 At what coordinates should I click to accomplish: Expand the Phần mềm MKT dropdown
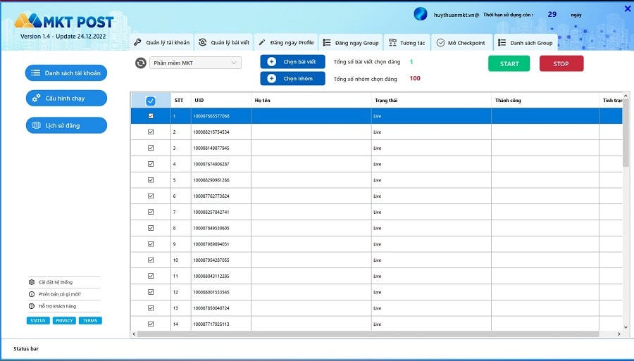234,63
